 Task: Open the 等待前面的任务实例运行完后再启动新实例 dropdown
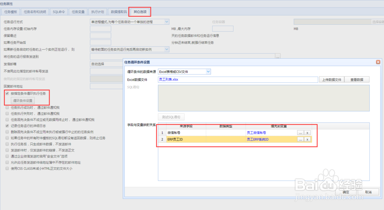(167, 49)
